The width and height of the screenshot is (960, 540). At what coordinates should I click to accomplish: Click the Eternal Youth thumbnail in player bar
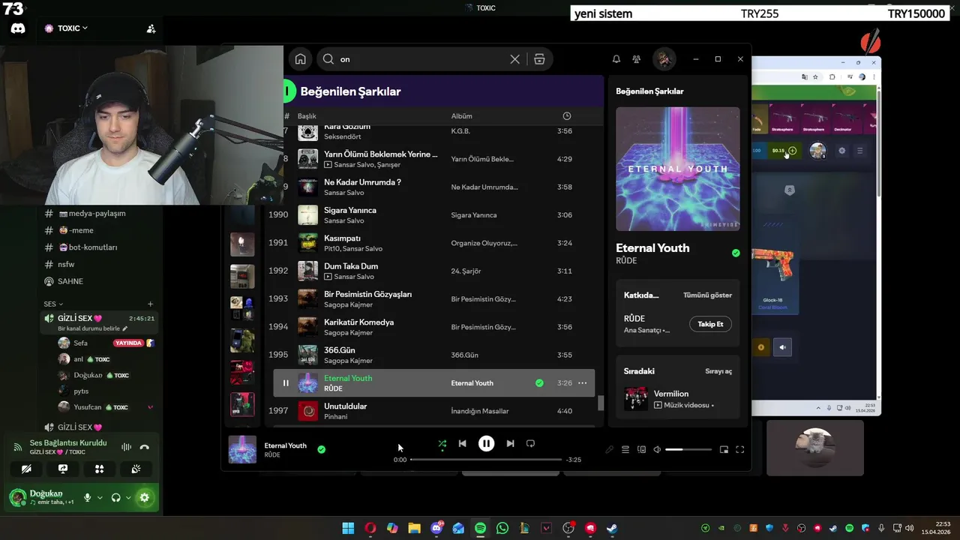click(x=242, y=449)
